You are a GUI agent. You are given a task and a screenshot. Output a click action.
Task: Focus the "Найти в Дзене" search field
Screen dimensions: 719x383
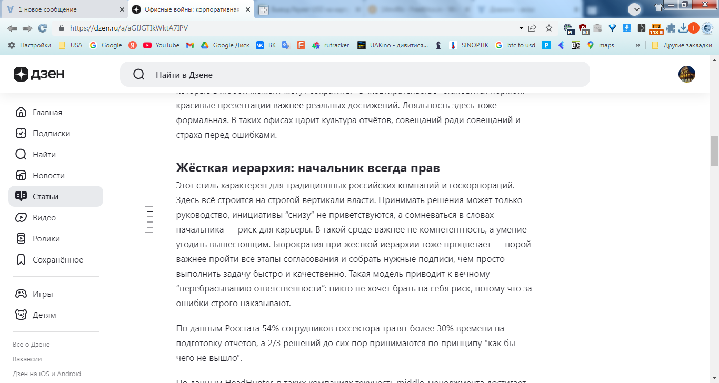355,74
